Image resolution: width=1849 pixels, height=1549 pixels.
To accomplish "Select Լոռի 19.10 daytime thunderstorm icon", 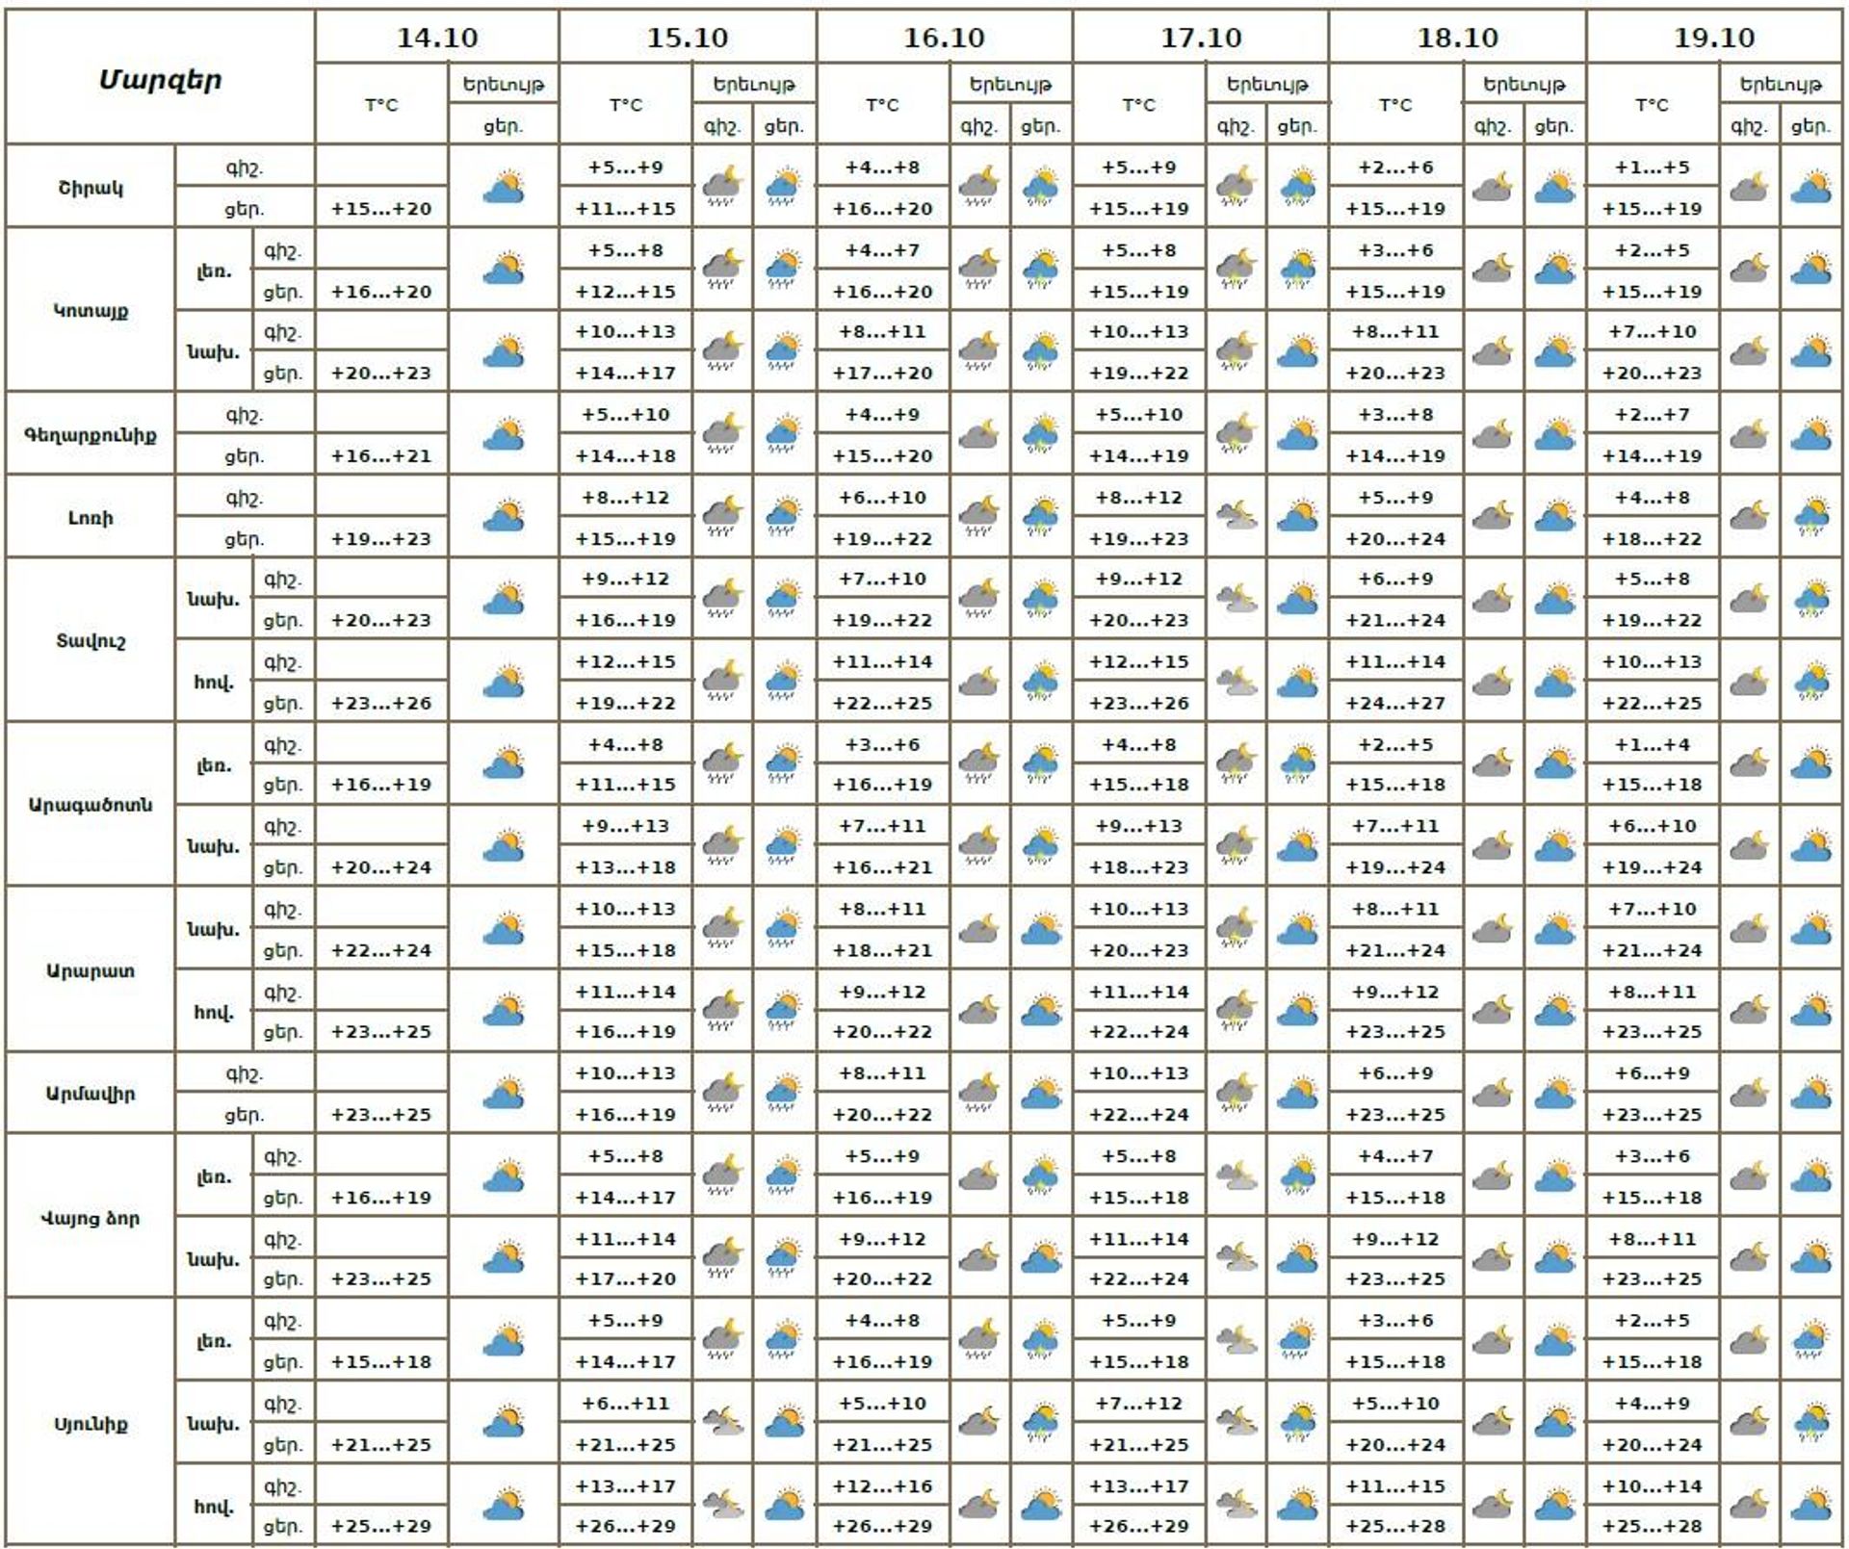I will 1811,517.
